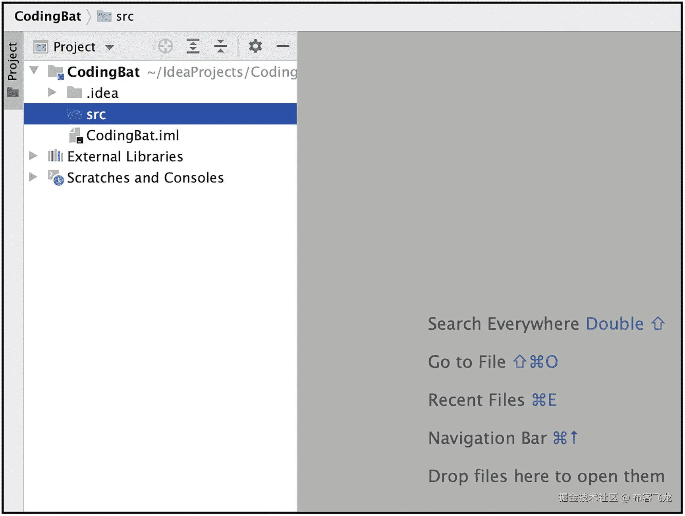Expand External Libraries node
This screenshot has width=685, height=516.
(x=33, y=156)
